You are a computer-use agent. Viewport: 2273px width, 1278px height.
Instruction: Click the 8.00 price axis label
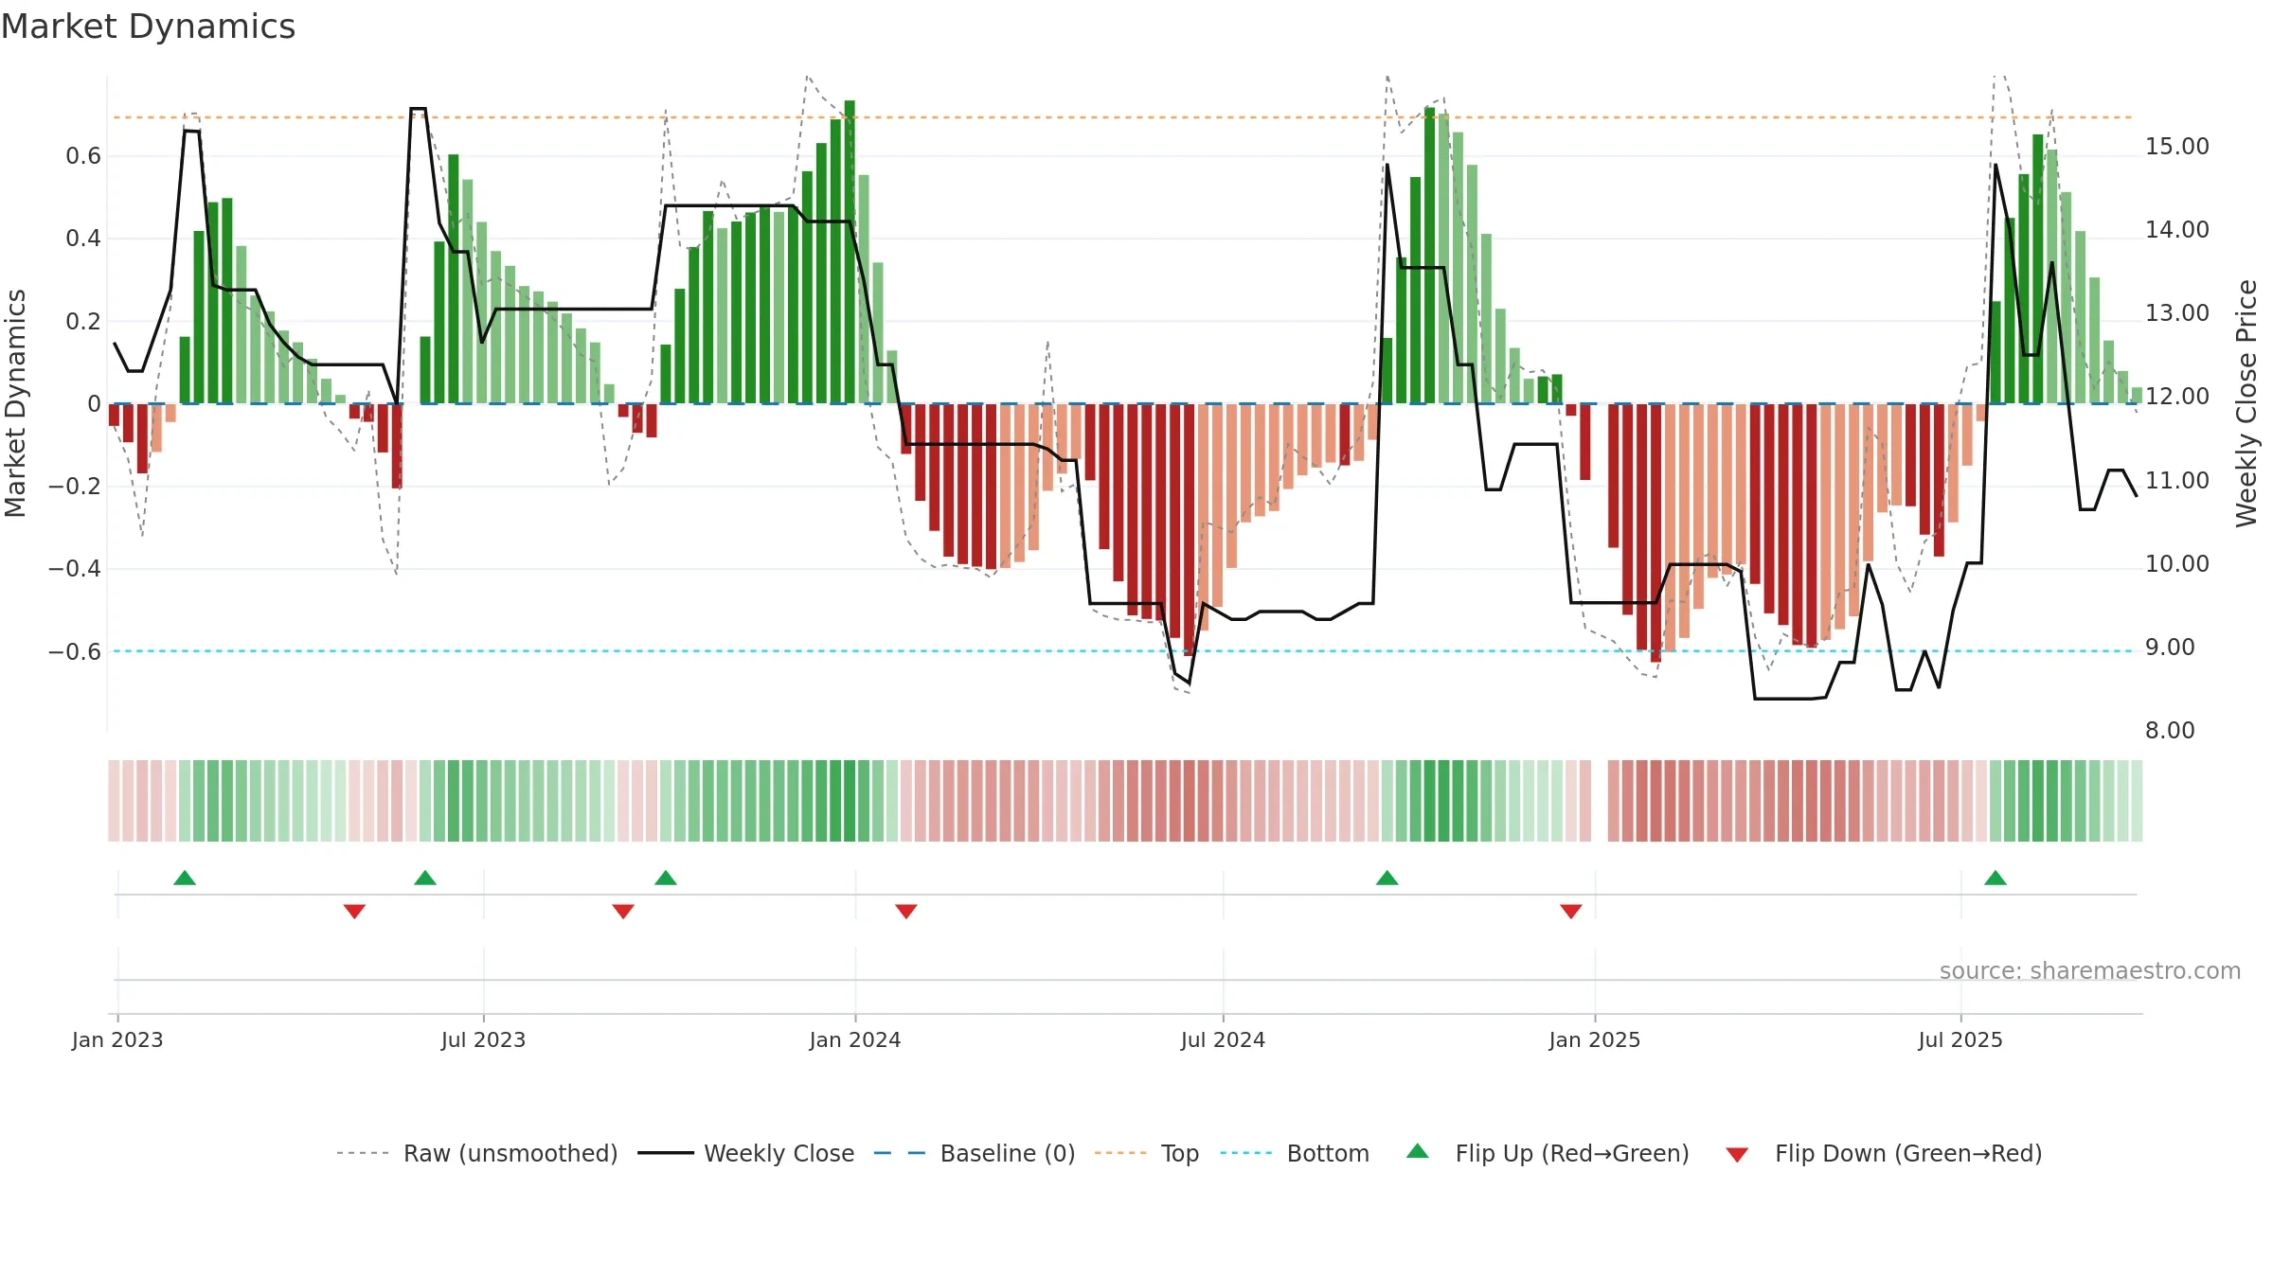[2170, 731]
